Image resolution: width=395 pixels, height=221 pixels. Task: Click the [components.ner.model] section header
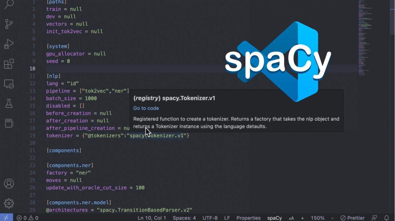coord(79,203)
